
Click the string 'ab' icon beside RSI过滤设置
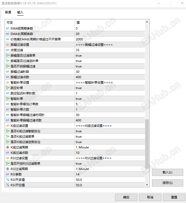[7, 158]
